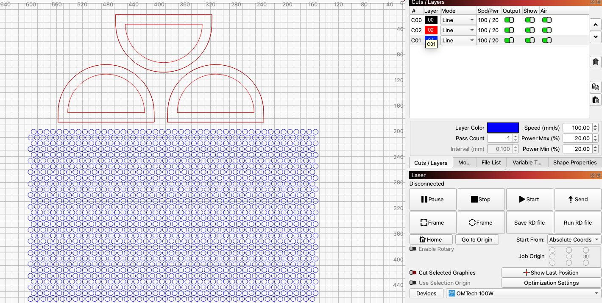Viewport: 602px width, 303px height.
Task: Open the Start From dropdown
Action: [x=574, y=239]
